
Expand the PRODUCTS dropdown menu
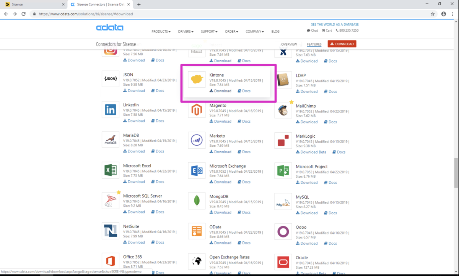click(161, 32)
